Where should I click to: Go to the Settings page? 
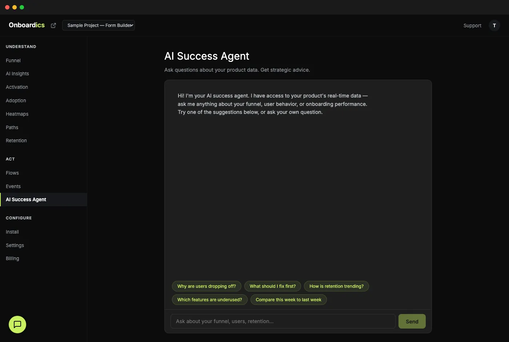tap(15, 245)
